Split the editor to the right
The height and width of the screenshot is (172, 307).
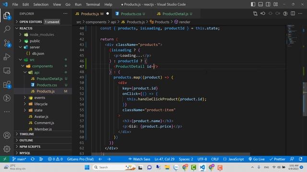point(293,13)
